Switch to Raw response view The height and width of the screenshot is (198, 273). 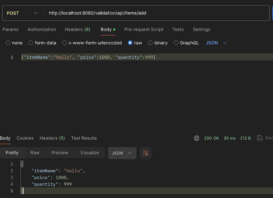[x=34, y=153]
